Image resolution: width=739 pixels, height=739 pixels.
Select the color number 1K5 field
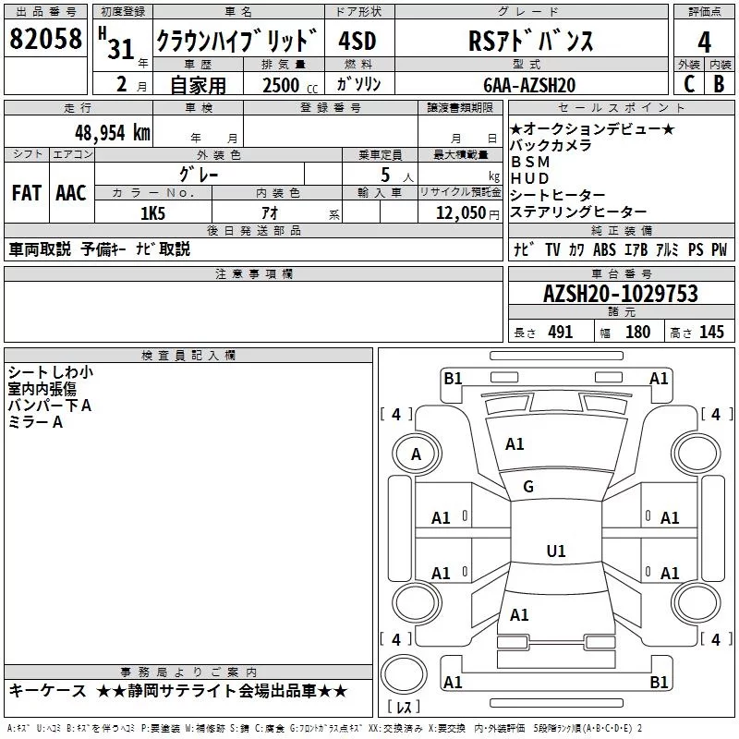pos(152,213)
